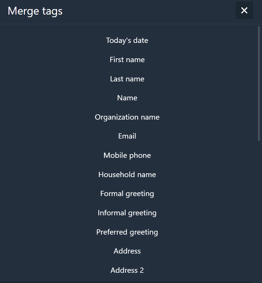Insert the Formal greeting merge tag
Image resolution: width=262 pixels, height=283 pixels.
click(127, 193)
